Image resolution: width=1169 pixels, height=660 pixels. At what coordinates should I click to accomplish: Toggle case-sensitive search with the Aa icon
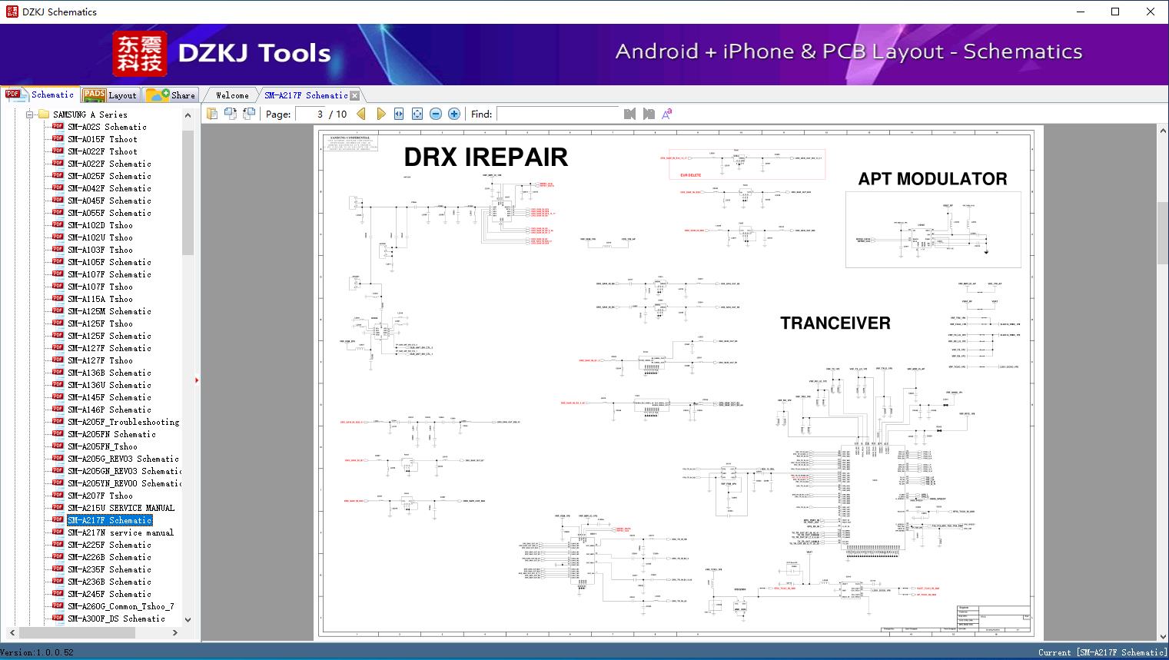pyautogui.click(x=666, y=114)
